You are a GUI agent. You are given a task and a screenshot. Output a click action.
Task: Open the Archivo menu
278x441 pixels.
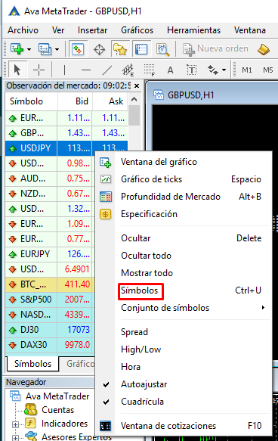coord(23,30)
